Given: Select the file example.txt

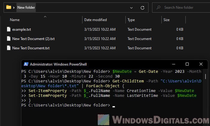Looking at the screenshot, I should coord(22,29).
